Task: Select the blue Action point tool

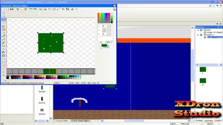Action: tap(4, 75)
